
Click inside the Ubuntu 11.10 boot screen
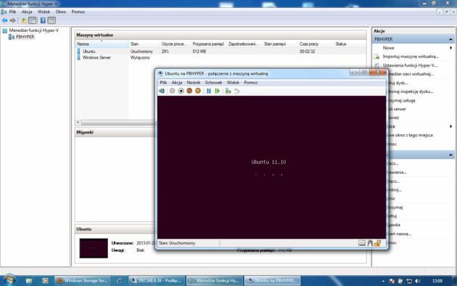(271, 168)
